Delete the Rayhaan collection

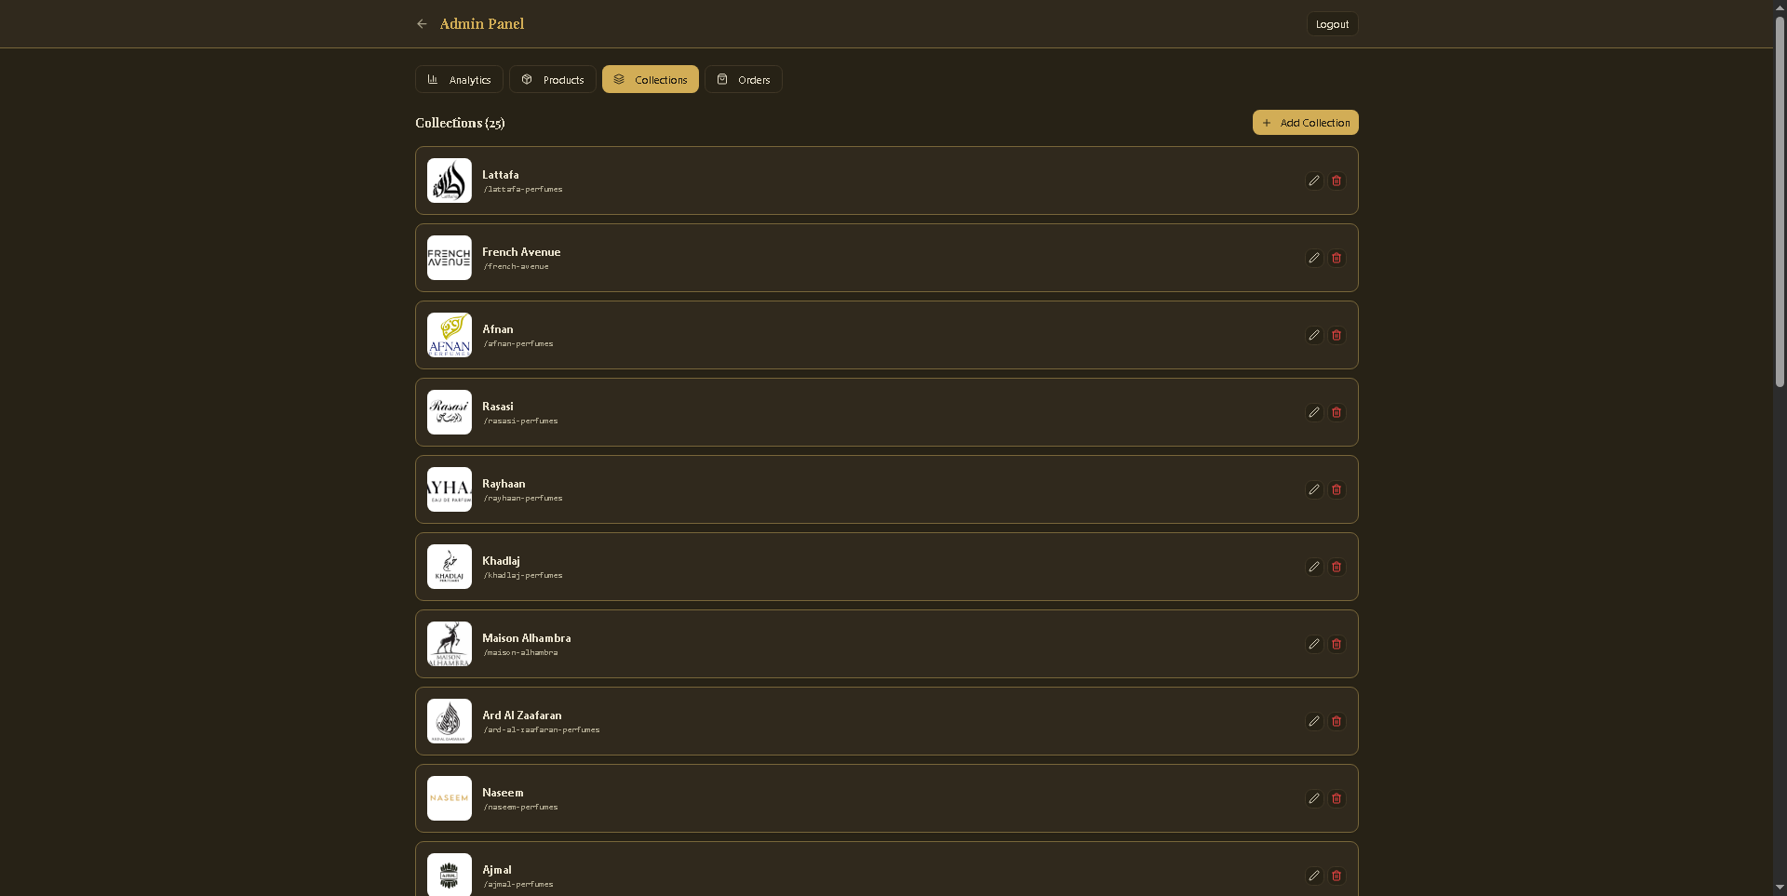(1337, 489)
